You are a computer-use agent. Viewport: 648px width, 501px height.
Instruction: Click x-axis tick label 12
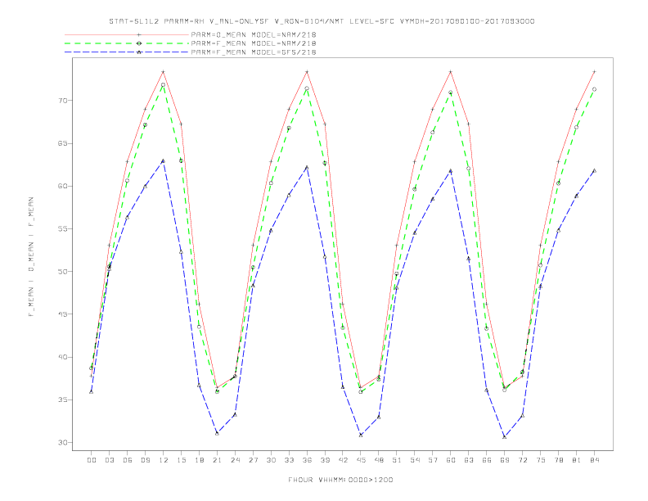pos(164,460)
